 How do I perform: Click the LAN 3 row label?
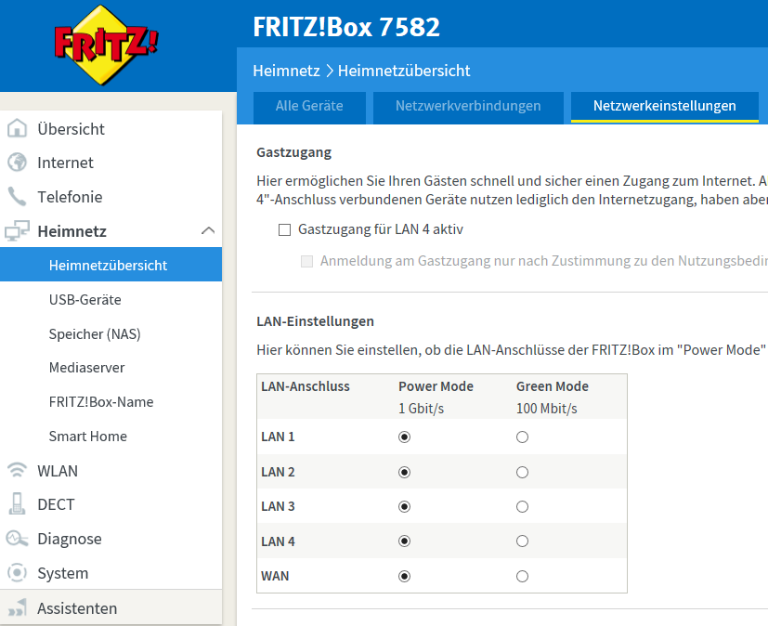(278, 506)
